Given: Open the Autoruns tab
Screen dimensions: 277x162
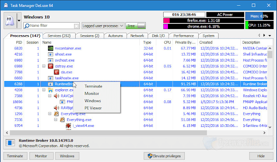Looking at the screenshot, I should [116, 36].
